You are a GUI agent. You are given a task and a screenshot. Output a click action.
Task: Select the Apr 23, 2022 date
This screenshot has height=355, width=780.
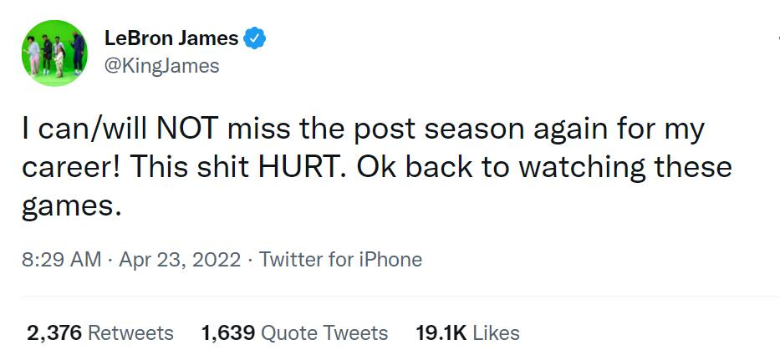(180, 260)
